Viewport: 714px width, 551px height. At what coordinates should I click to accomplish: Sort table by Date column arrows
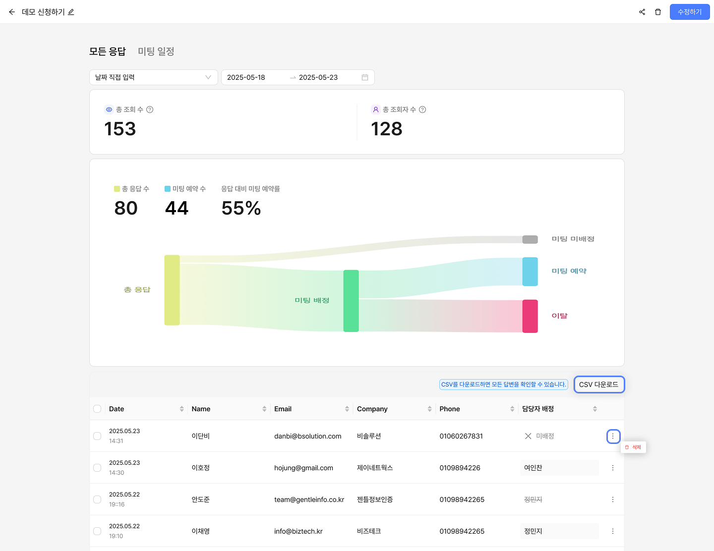tap(181, 409)
